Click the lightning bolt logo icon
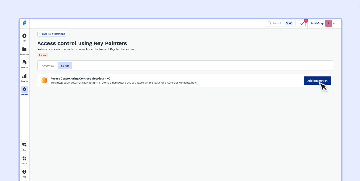Viewport: 360px width, 181px height. click(x=25, y=23)
